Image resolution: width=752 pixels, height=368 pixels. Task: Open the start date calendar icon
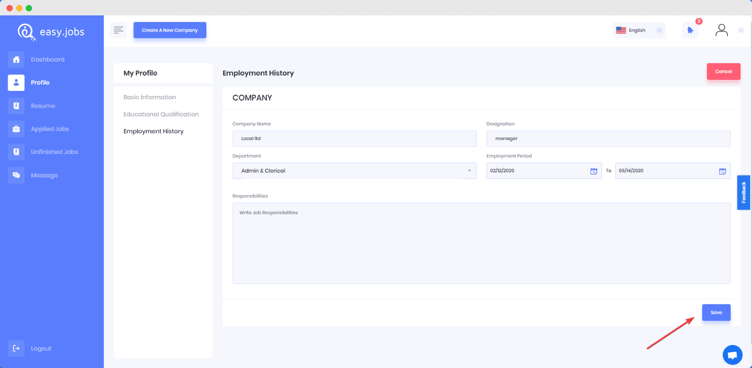594,171
